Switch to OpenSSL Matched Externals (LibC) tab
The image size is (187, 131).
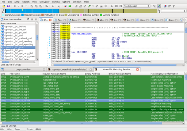tap(70, 70)
